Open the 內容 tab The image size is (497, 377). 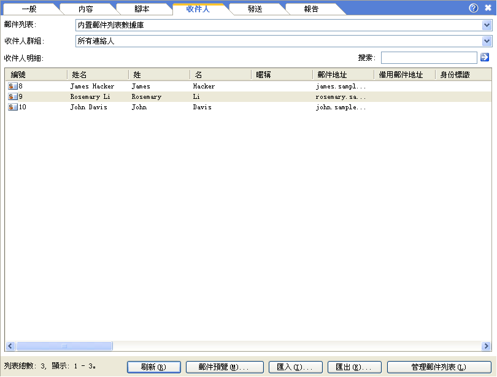[86, 9]
